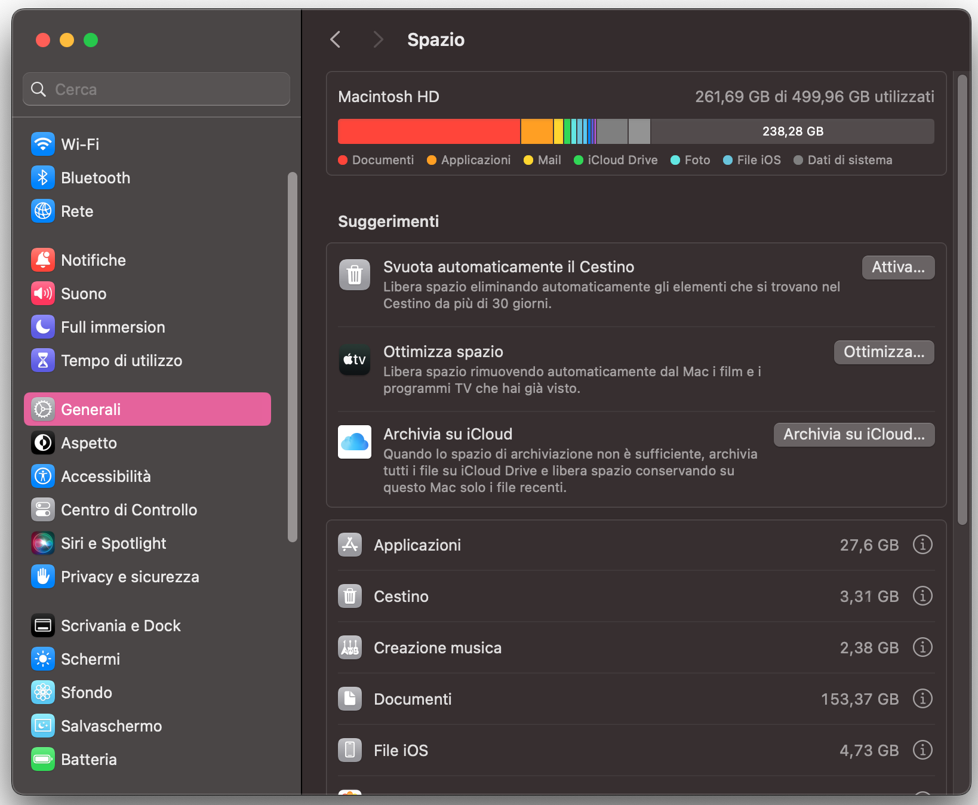Open Aspetto settings from sidebar
978x805 pixels.
click(90, 443)
